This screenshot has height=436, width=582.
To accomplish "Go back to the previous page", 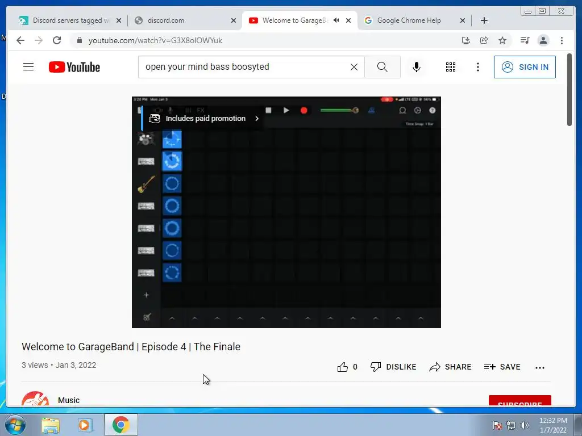I will pos(20,40).
